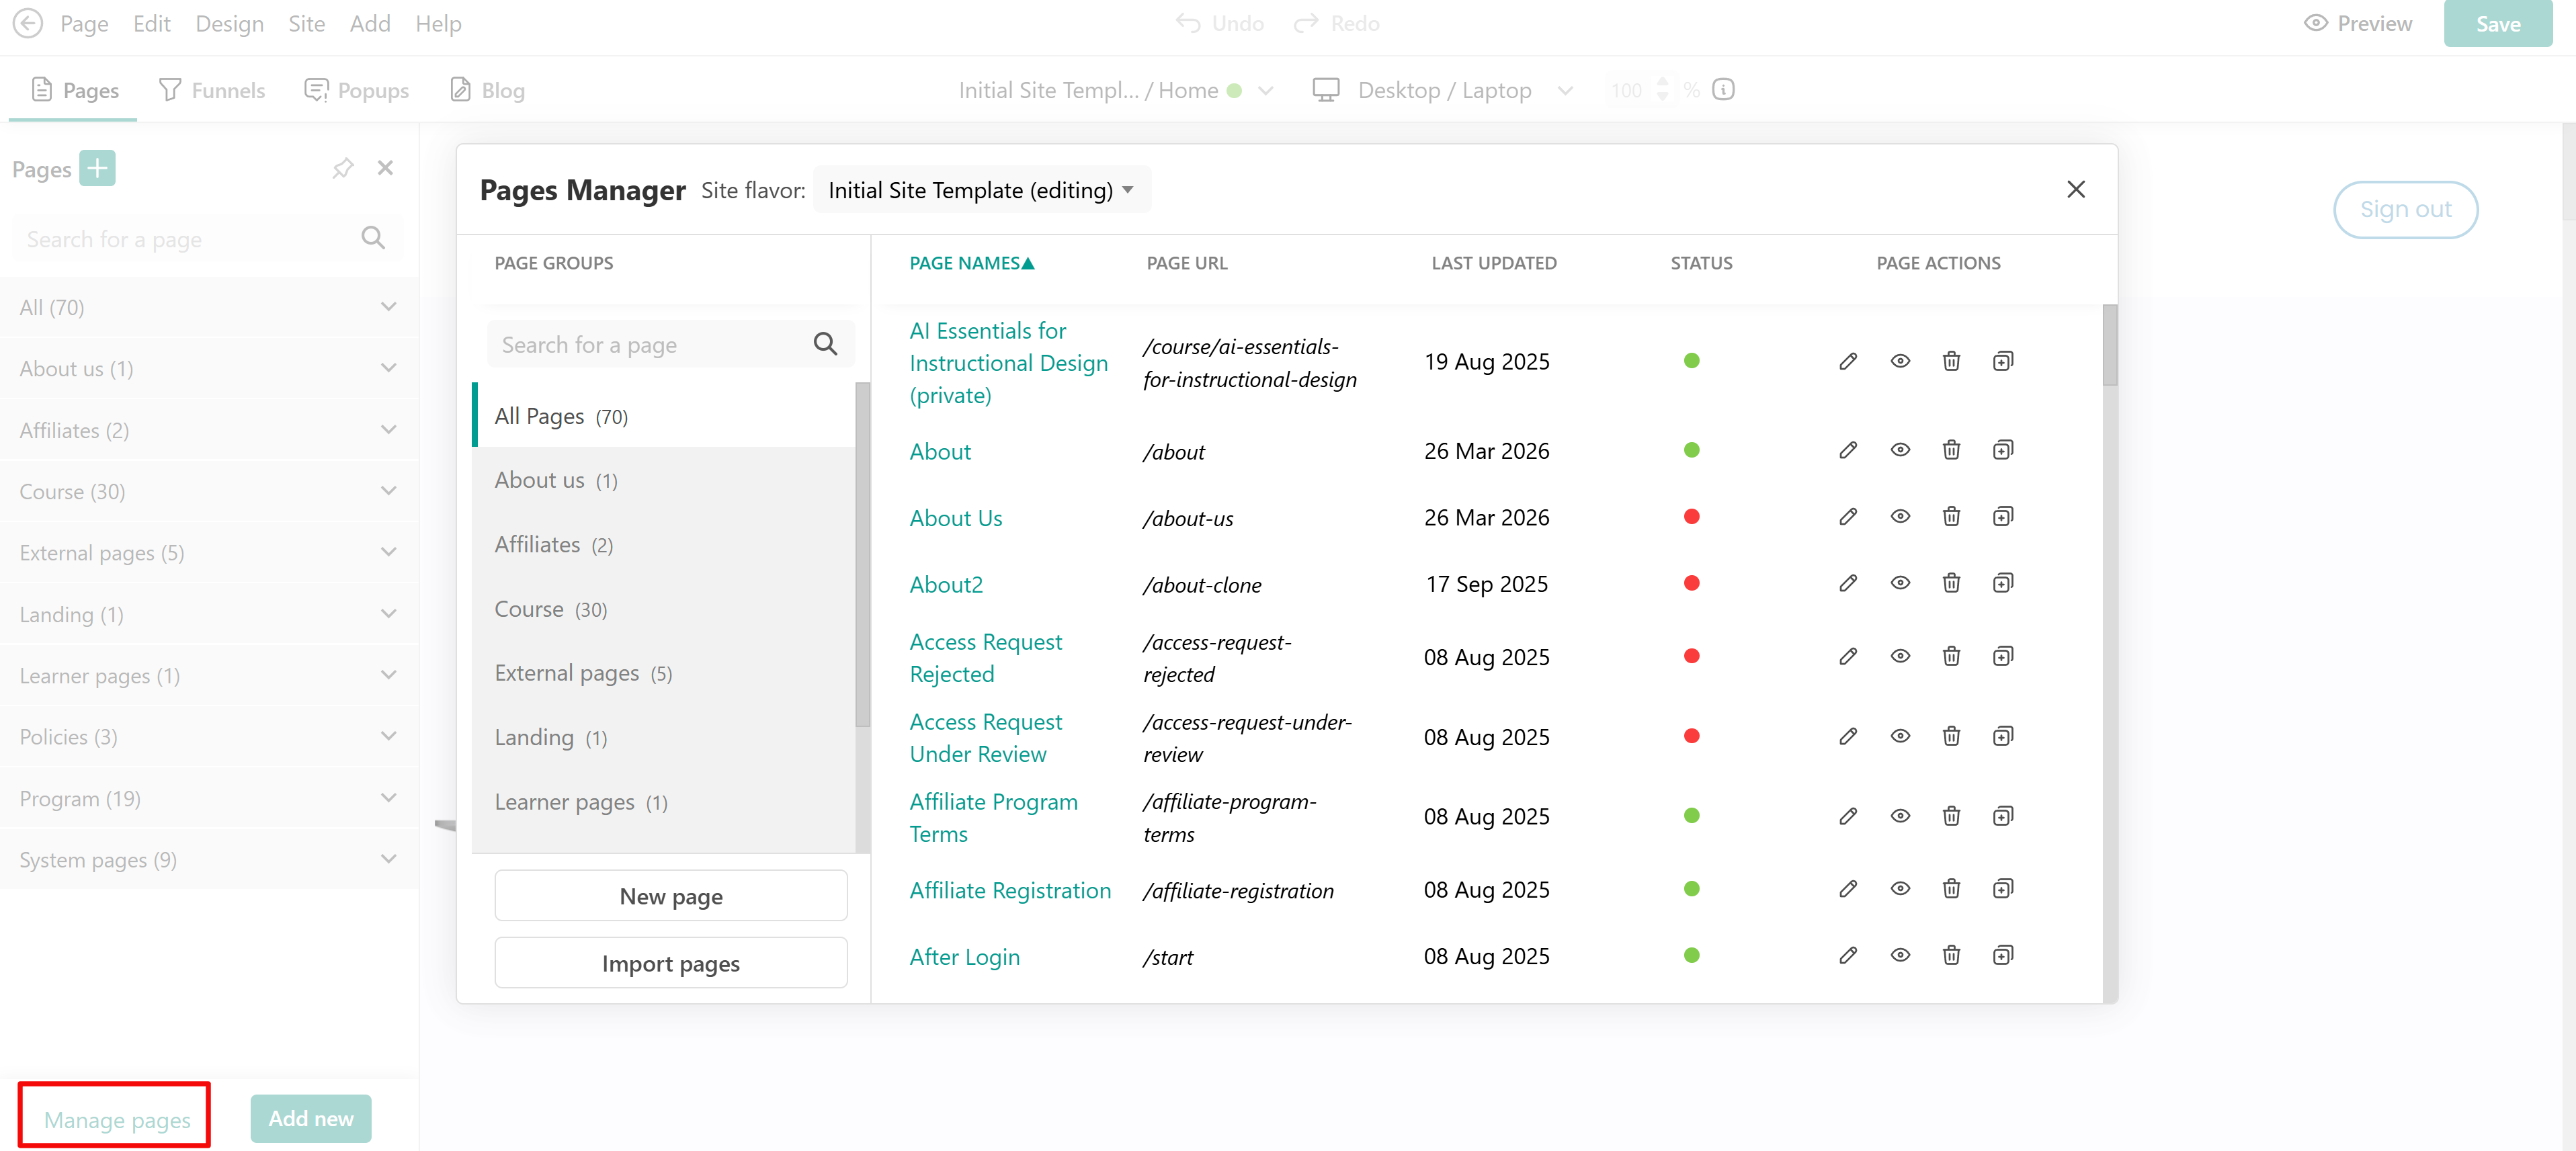Open the Design menu
The width and height of the screenshot is (2576, 1151).
coord(229,23)
